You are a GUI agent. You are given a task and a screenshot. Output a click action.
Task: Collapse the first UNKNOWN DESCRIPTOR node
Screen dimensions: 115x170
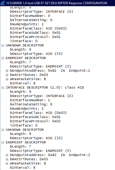coord(3,45)
